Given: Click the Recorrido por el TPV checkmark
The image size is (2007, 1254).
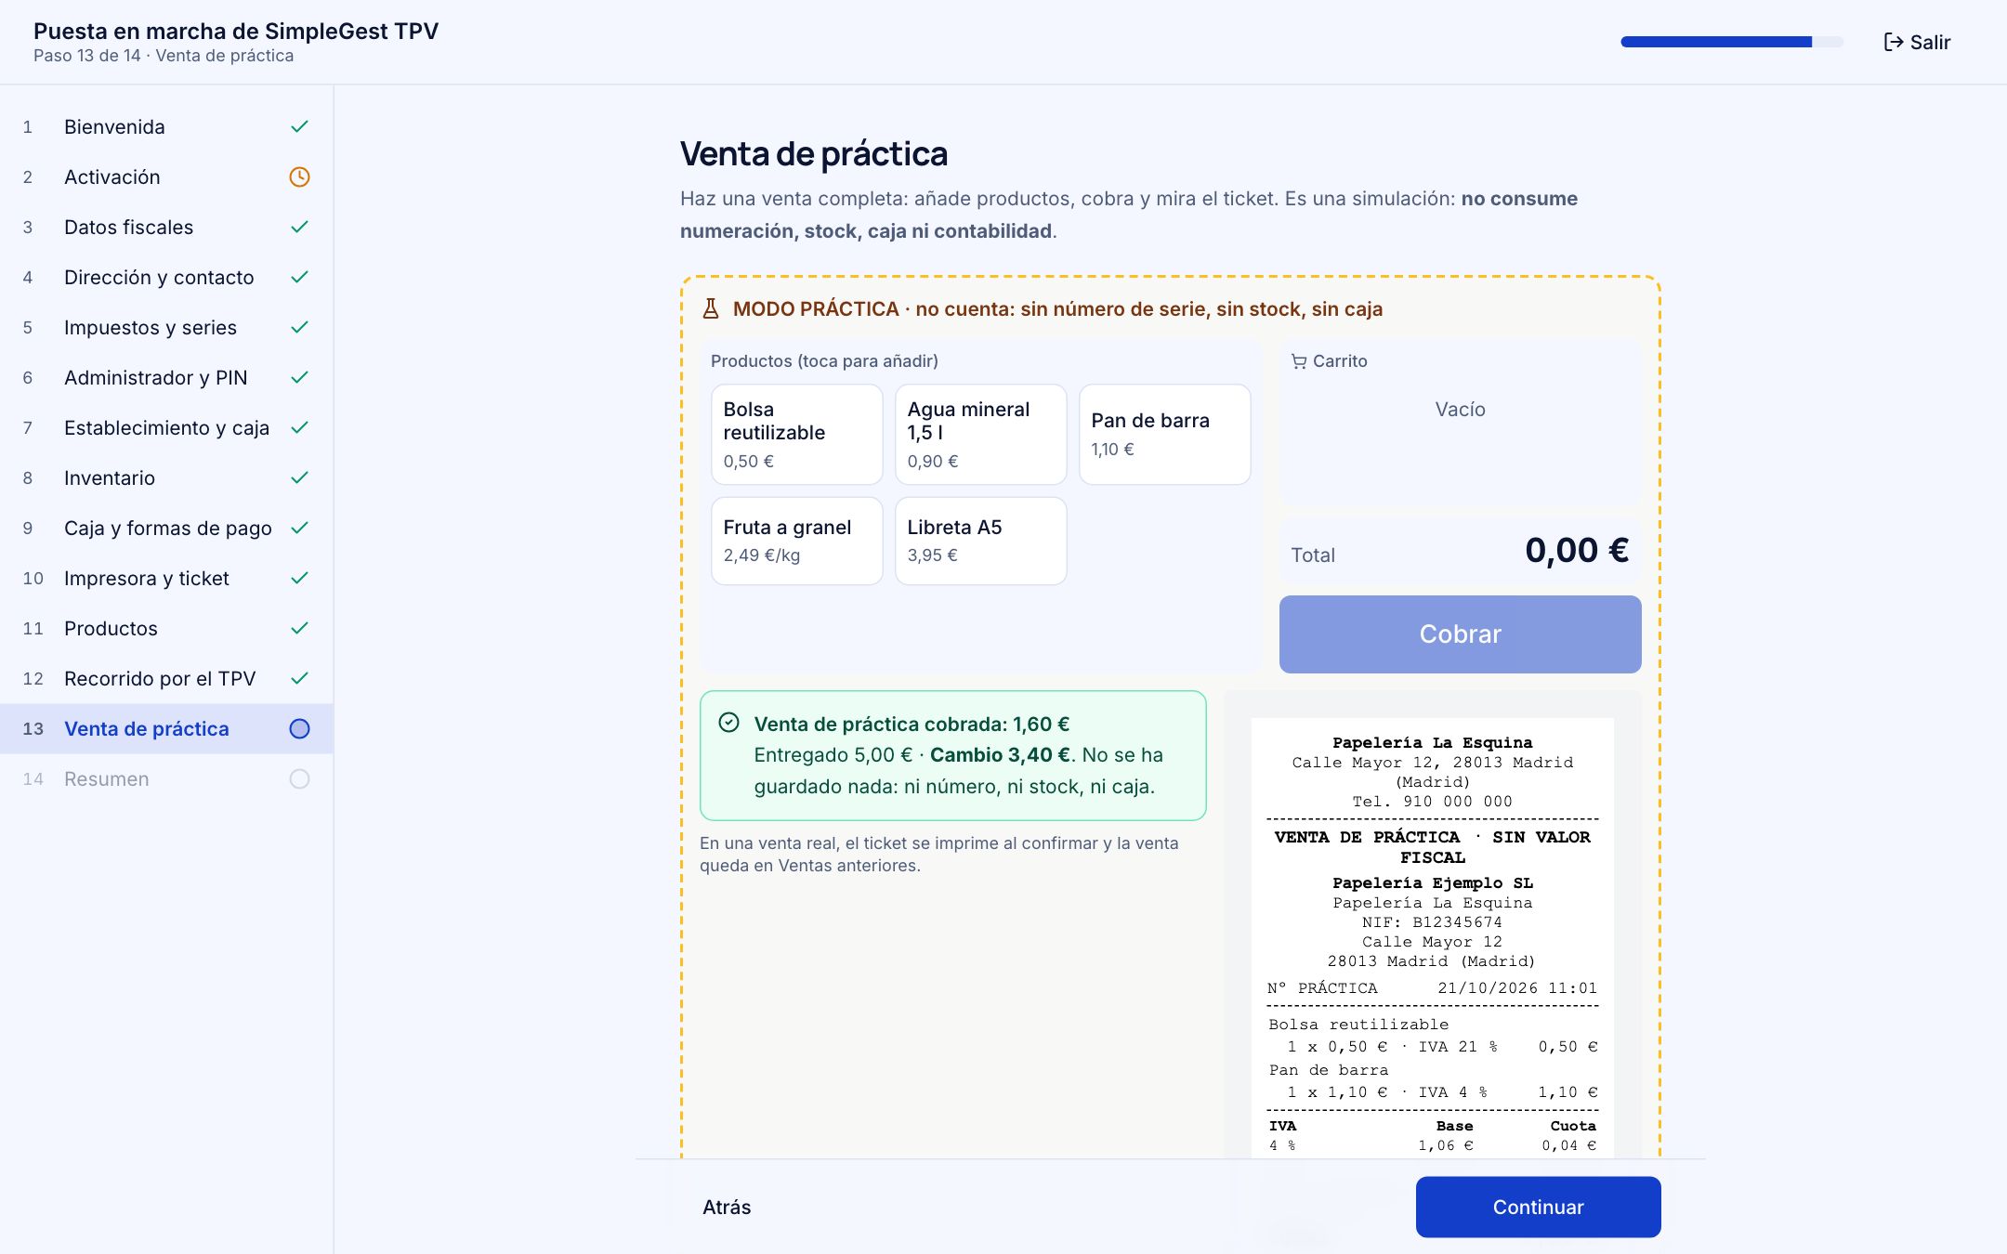Looking at the screenshot, I should pos(299,678).
